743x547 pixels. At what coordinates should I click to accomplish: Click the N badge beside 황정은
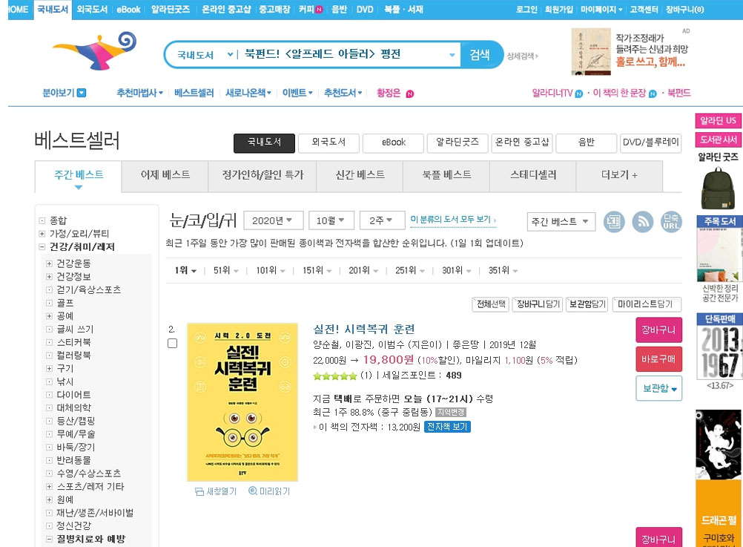tap(410, 94)
